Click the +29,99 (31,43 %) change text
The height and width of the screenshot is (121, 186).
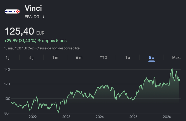(20, 41)
